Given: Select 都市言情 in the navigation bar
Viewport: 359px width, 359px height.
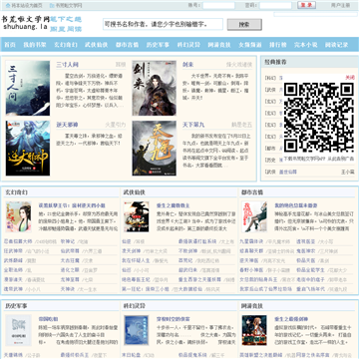Looking at the screenshot, I should pos(127,45).
